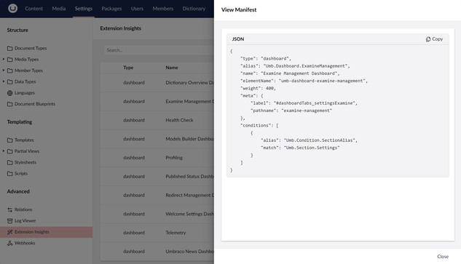The height and width of the screenshot is (264, 461).
Task: Open Relations icon in Advanced
Action: click(9, 209)
